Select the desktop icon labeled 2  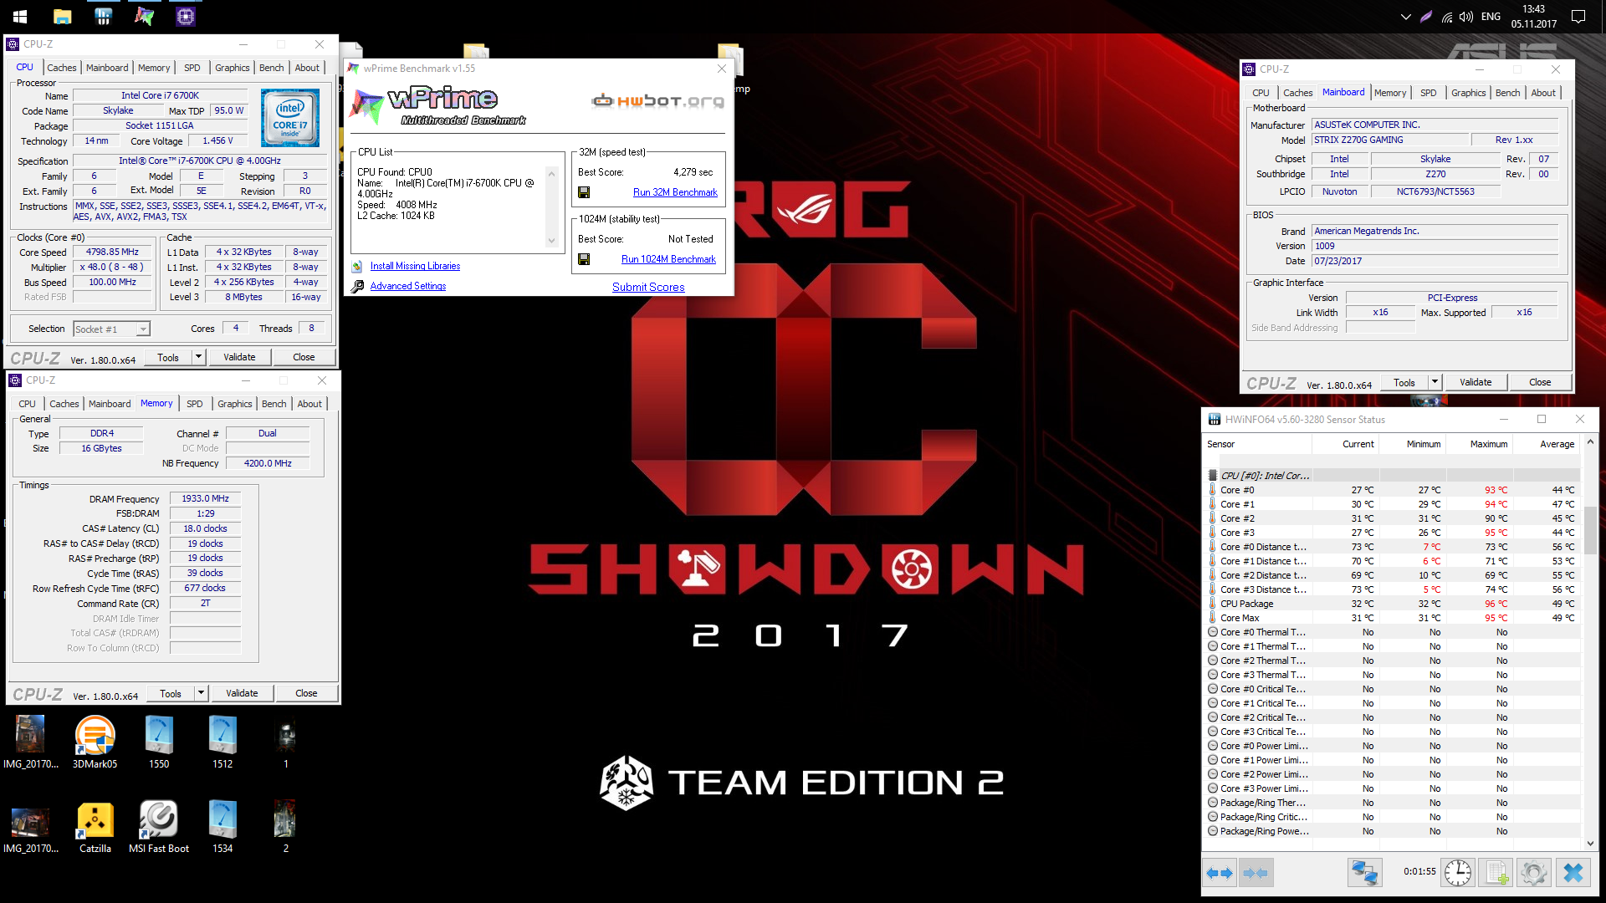286,827
